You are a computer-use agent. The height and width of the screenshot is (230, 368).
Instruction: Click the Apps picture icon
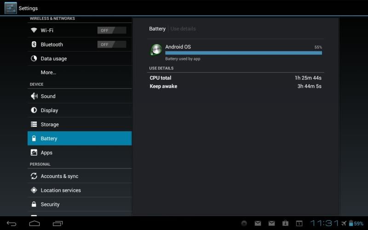(34, 152)
